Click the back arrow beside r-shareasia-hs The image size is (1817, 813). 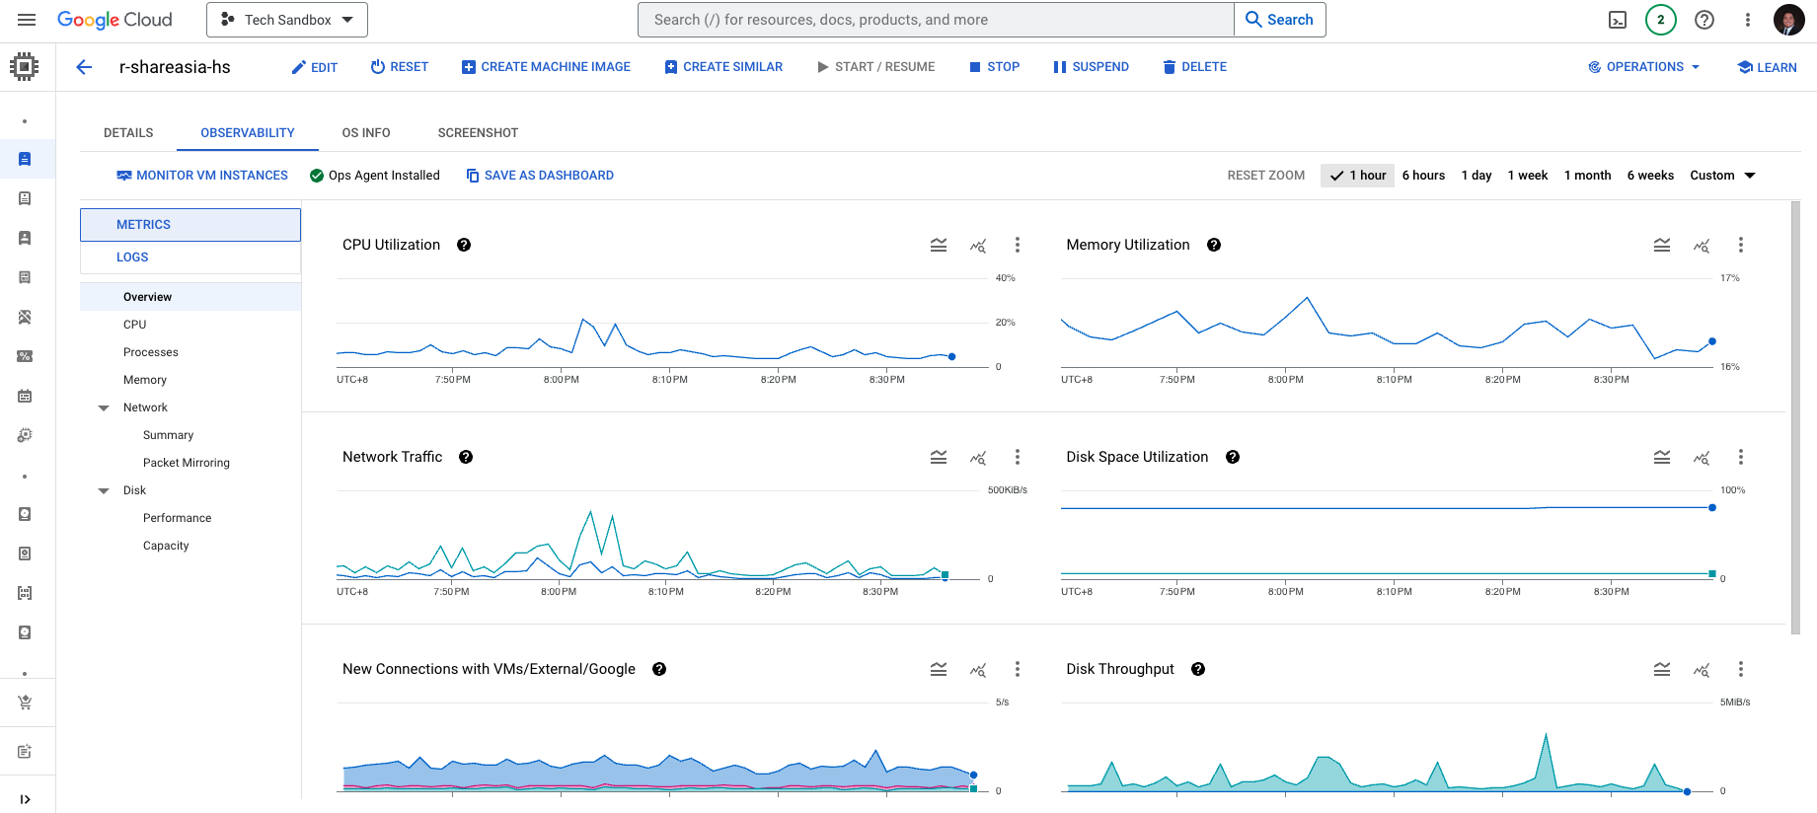point(84,67)
